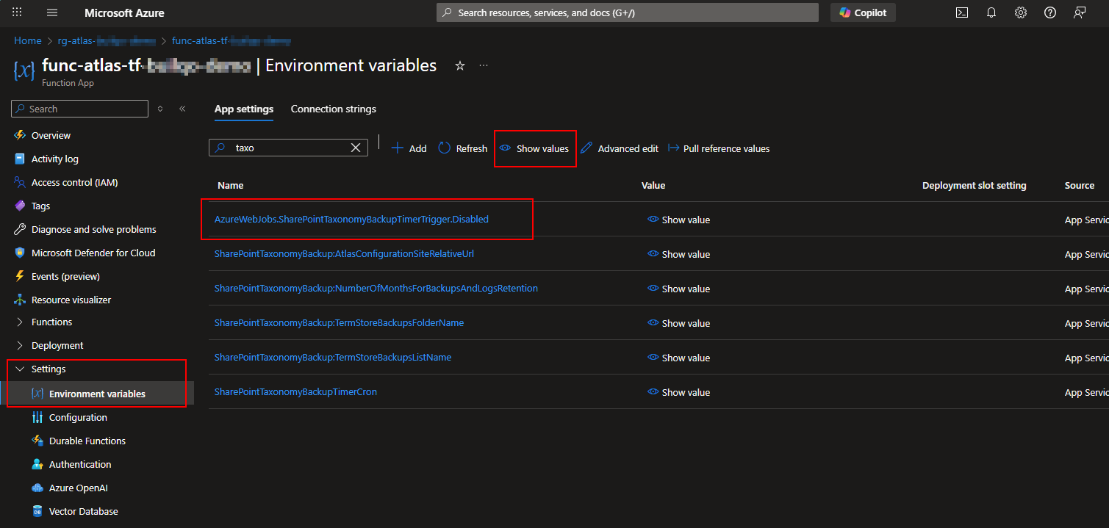Select Environment variables in sidebar
This screenshot has height=528, width=1109.
click(x=97, y=394)
